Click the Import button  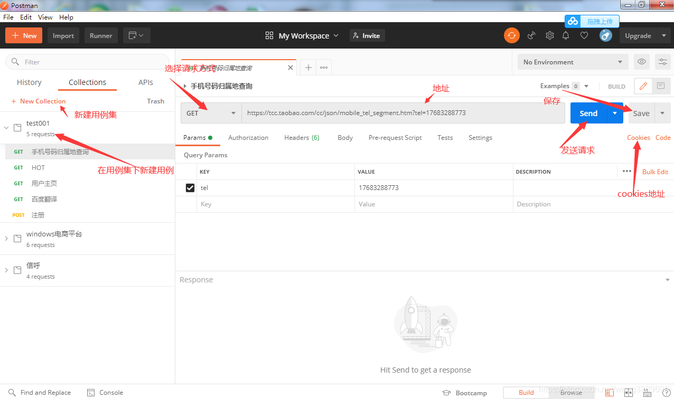(63, 35)
